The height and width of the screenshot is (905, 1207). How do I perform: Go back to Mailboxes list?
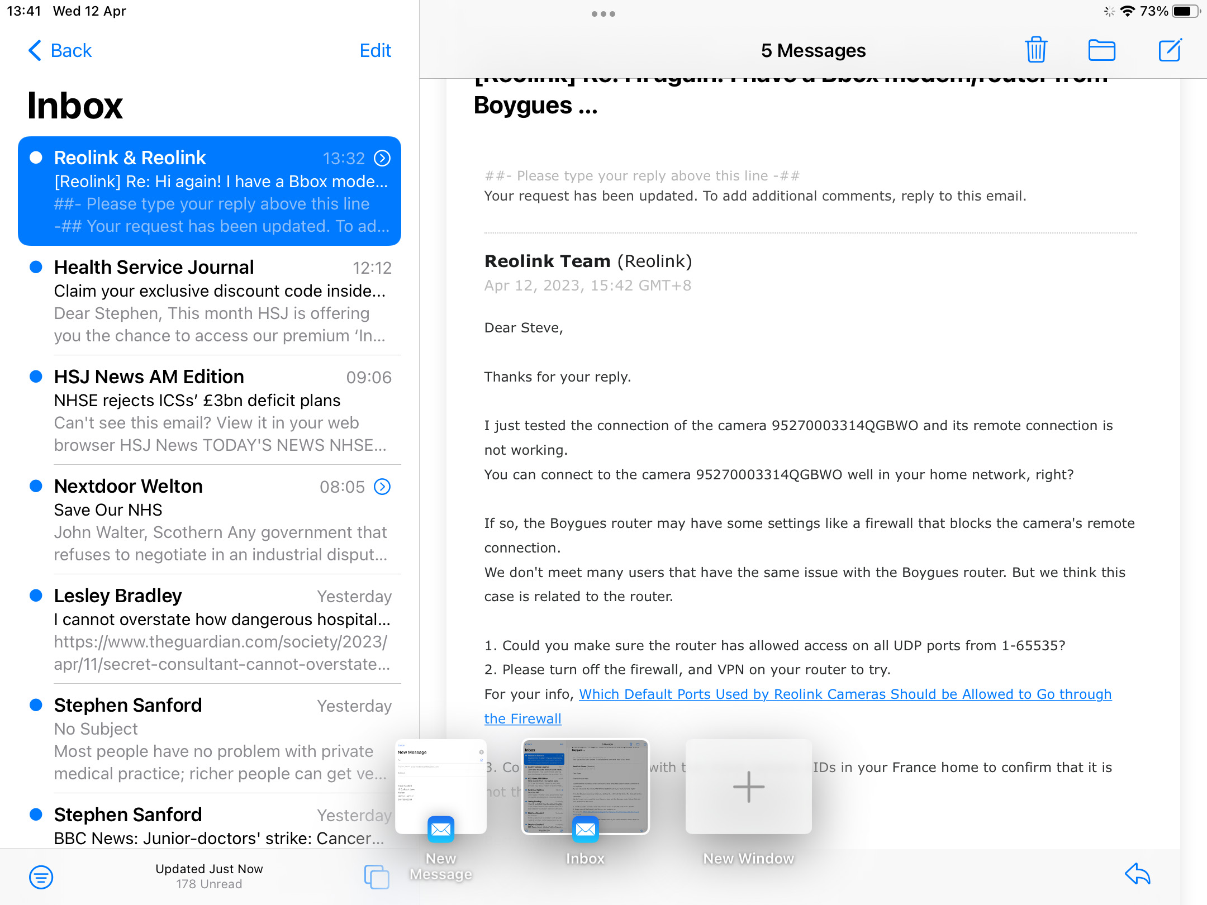tap(60, 50)
